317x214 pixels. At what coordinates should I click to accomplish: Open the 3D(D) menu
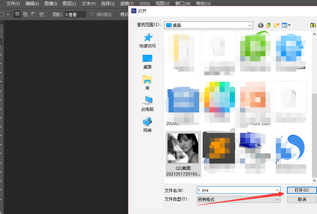pos(144,3)
